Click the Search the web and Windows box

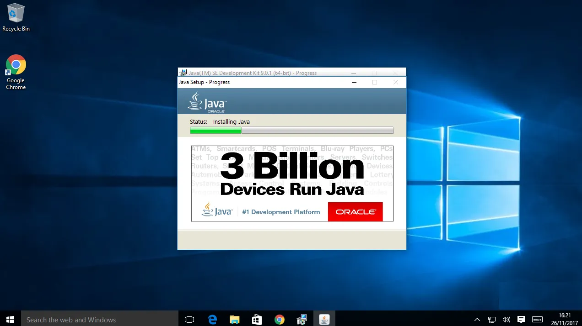coord(100,320)
